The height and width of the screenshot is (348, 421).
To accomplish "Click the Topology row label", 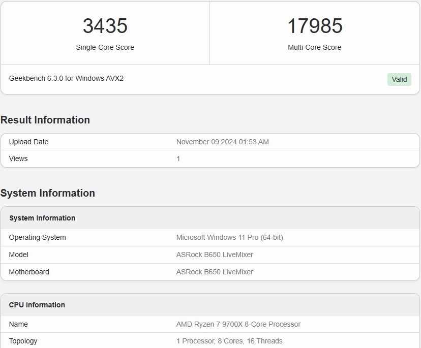I will tap(23, 341).
